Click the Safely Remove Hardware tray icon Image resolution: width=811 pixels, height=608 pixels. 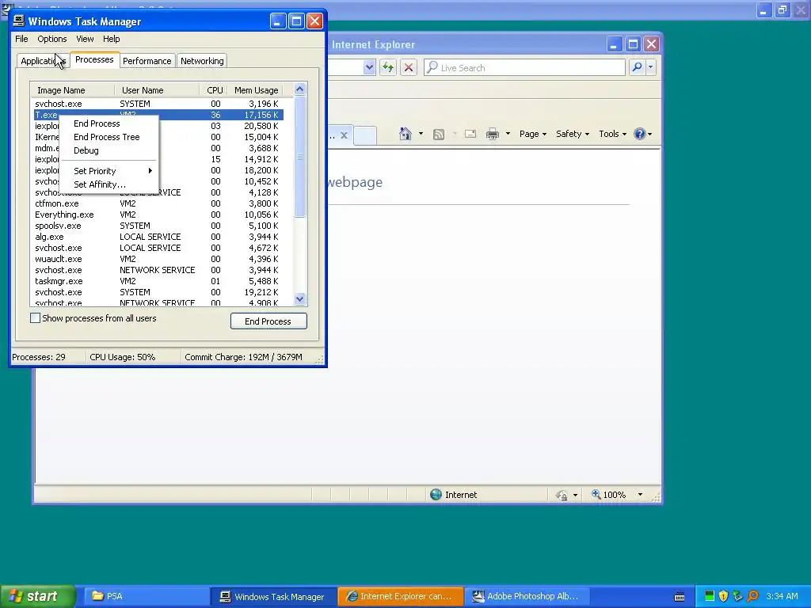[x=737, y=596]
